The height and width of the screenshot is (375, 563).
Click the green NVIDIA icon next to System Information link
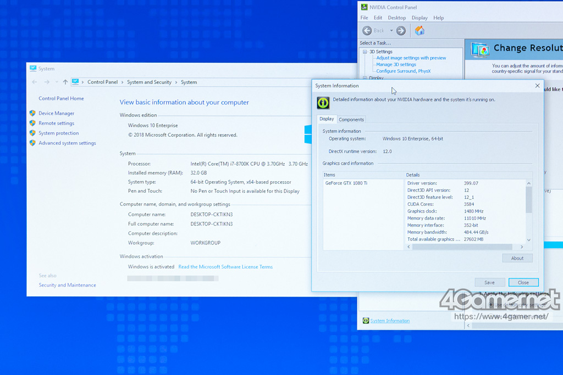(x=366, y=321)
